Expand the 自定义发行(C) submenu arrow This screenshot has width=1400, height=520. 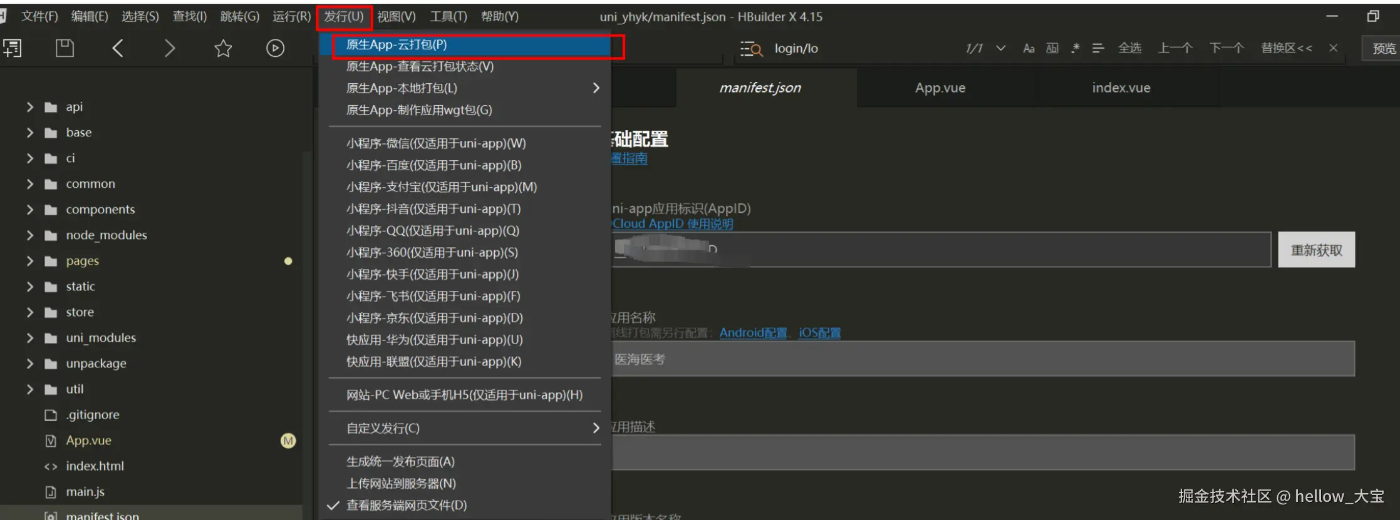[x=596, y=428]
